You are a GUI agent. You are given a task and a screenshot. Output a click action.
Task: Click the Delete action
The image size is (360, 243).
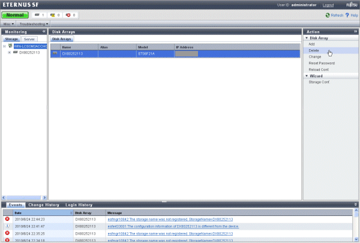314,50
